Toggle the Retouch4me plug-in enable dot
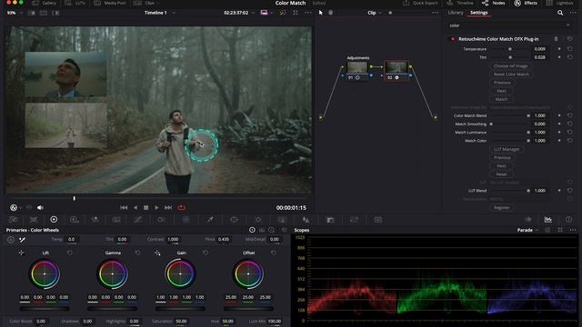This screenshot has height=327, width=582. (x=453, y=39)
